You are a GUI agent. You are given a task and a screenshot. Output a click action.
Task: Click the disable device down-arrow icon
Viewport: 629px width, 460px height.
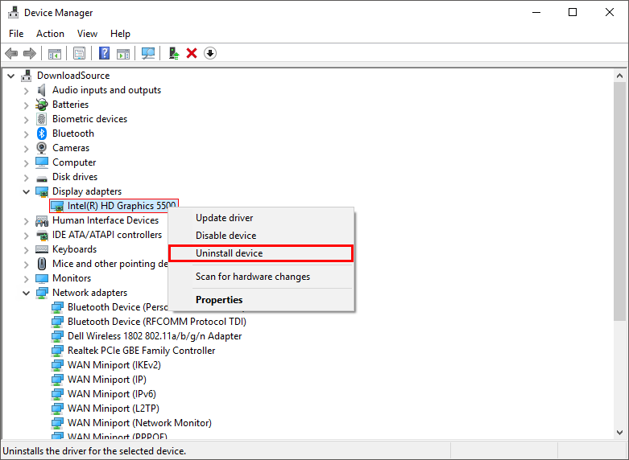tap(210, 53)
